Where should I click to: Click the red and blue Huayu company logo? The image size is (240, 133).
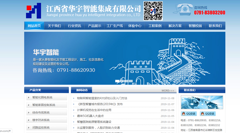(34, 11)
